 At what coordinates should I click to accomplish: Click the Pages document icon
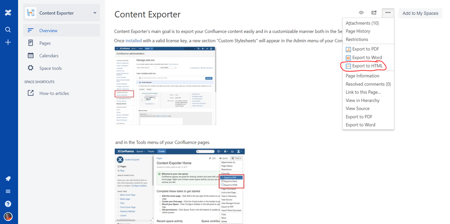[30, 43]
